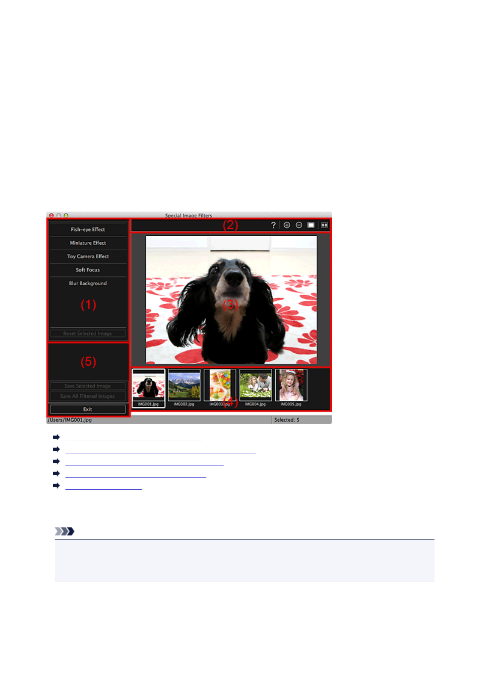The image size is (481, 680).
Task: Click Reset Selected Image button
Action: [88, 333]
